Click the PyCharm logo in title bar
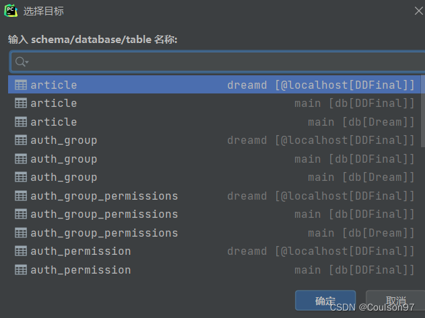 pos(11,11)
